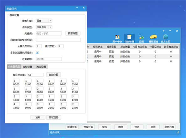186x138 pixels.
Task: Select the click count field for 05:00
Action: 75,81
